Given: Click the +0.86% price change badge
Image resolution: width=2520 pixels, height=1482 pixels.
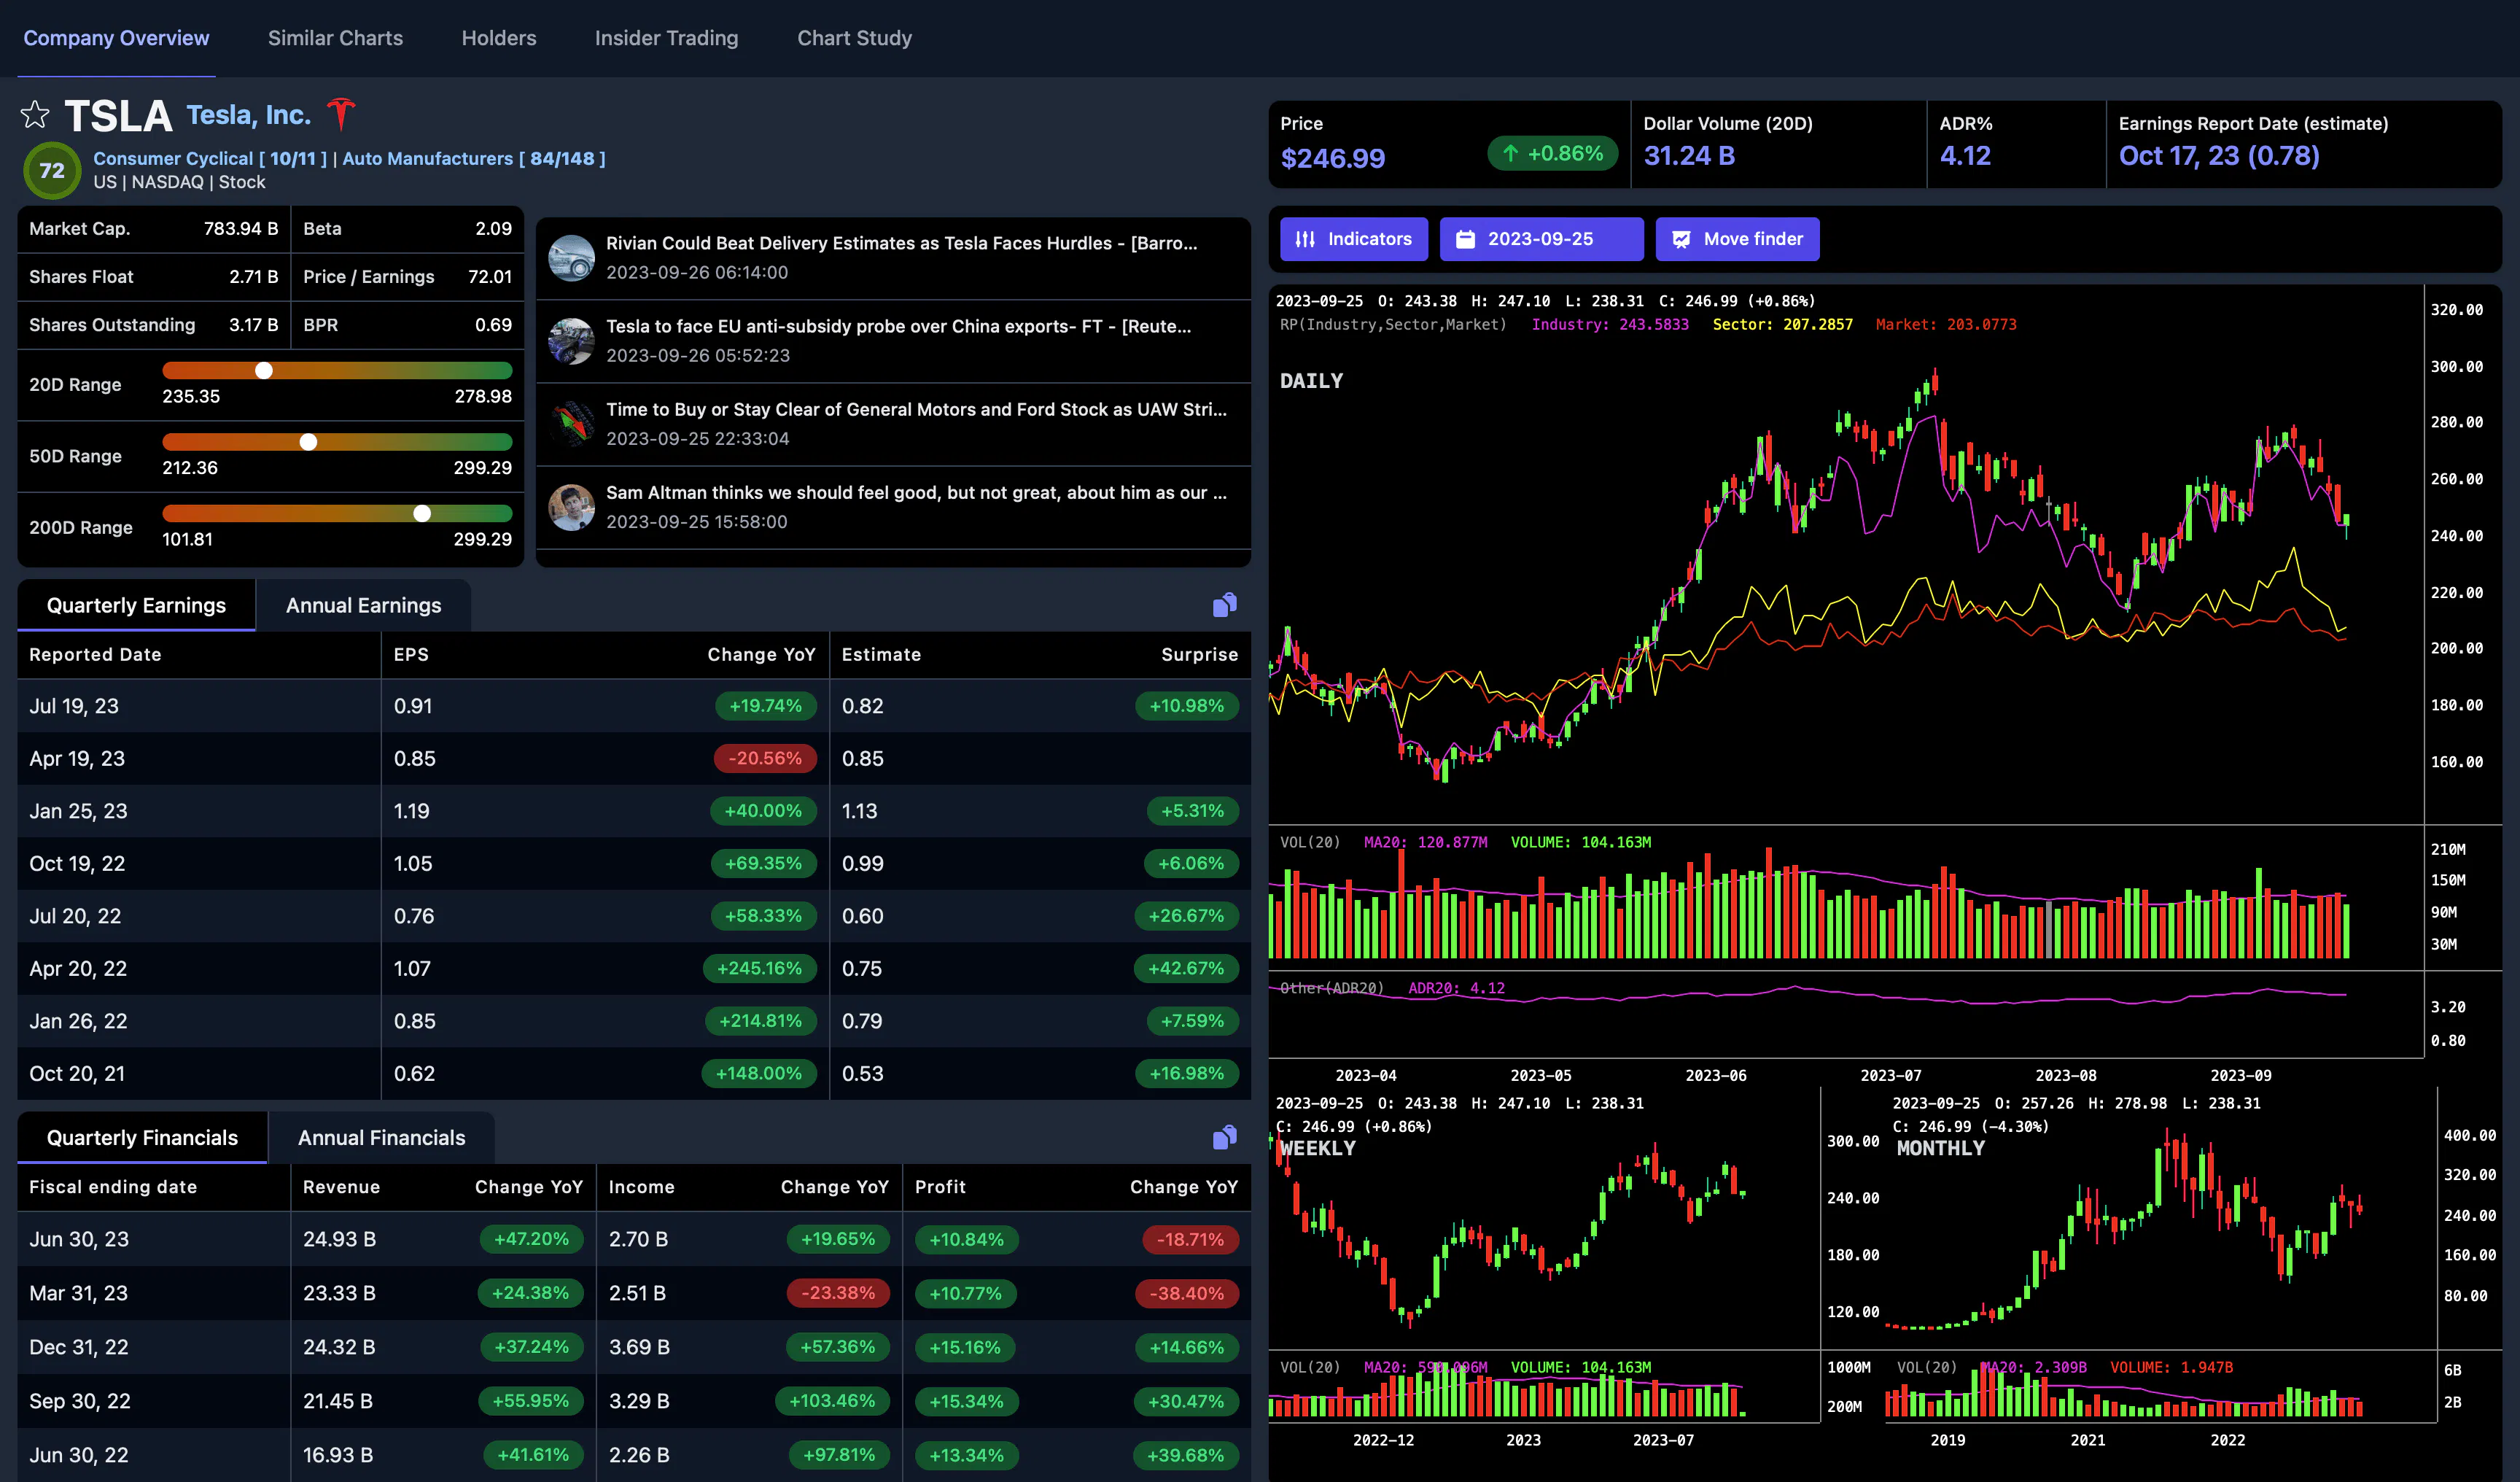Looking at the screenshot, I should pos(1553,153).
